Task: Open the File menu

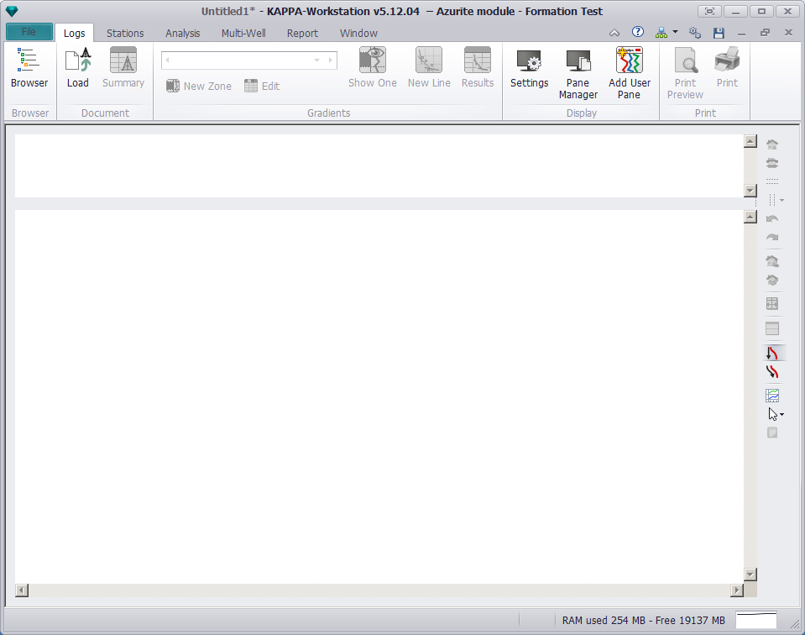Action: pos(29,32)
